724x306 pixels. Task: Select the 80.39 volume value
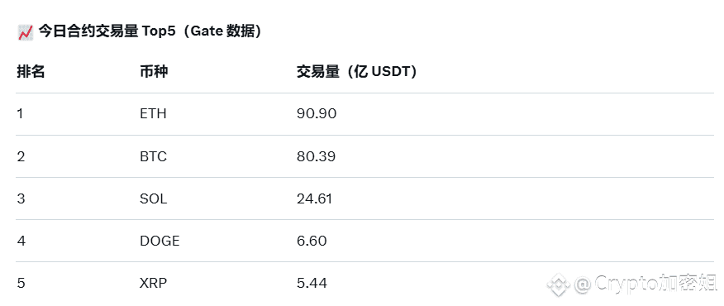coord(317,156)
